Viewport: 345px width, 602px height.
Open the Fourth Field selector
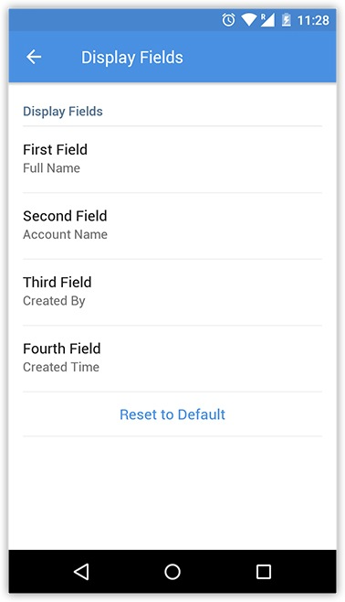click(172, 359)
